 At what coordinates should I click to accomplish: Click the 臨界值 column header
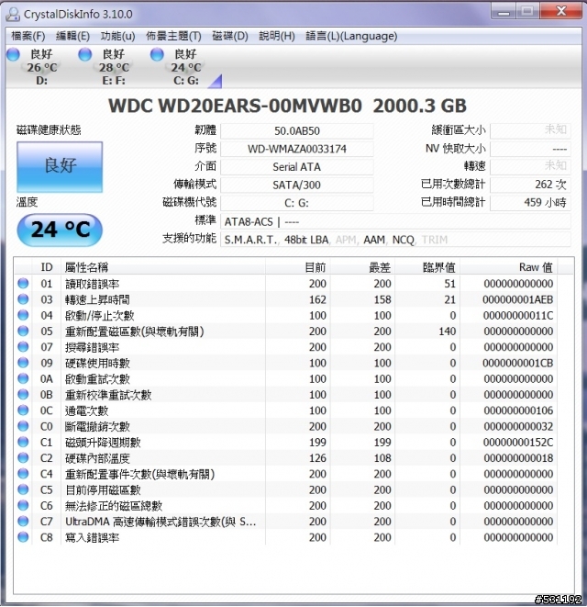(x=427, y=267)
